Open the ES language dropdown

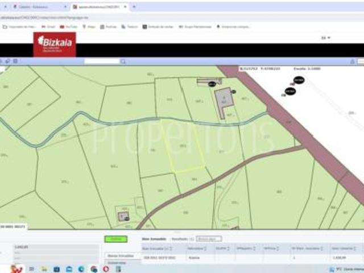click(x=326, y=38)
